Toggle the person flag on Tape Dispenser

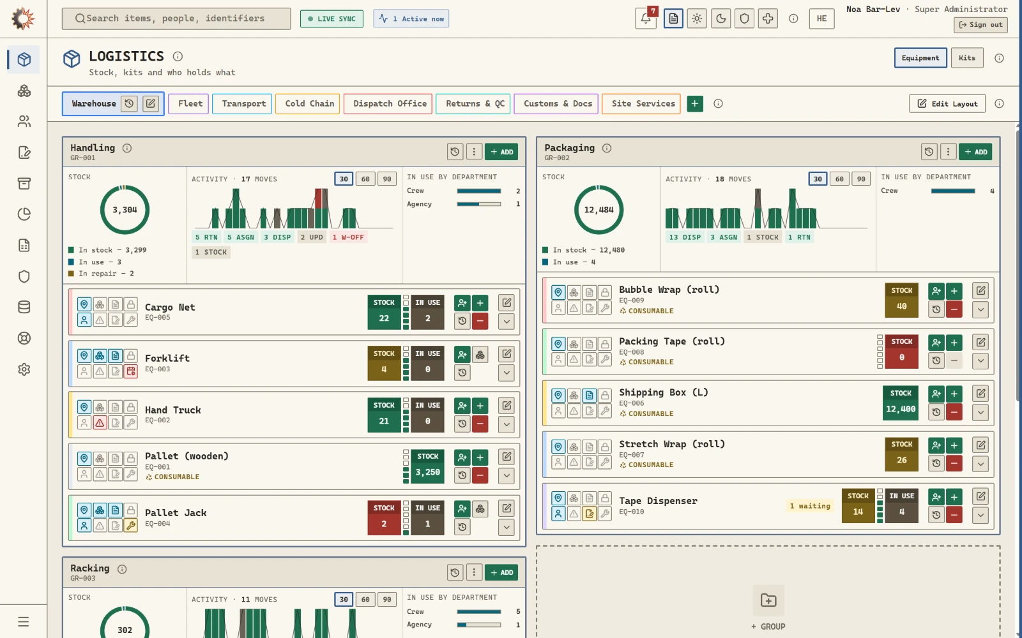click(x=558, y=514)
